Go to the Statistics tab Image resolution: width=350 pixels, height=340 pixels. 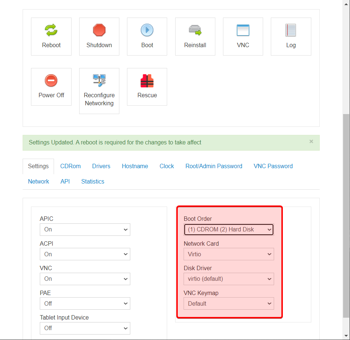(93, 181)
